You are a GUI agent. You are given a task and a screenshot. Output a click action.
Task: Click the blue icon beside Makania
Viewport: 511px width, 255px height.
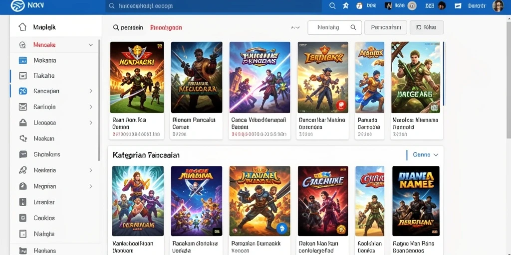click(23, 60)
